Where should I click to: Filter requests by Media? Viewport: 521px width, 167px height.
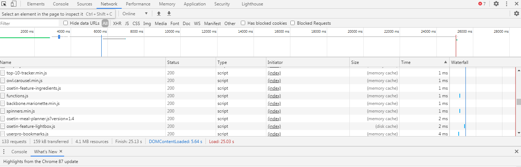click(161, 23)
